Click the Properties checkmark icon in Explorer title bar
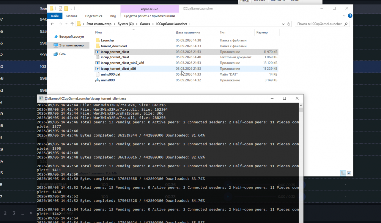The height and width of the screenshot is (223, 381). pyautogui.click(x=60, y=9)
